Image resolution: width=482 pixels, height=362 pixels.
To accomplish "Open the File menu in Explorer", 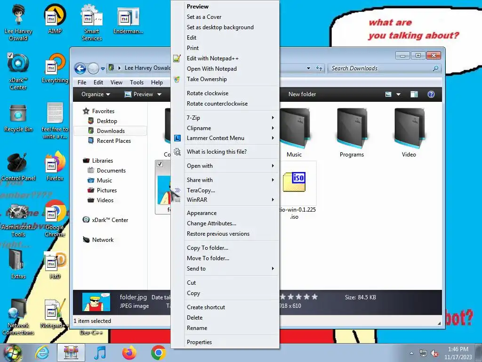I will (82, 82).
